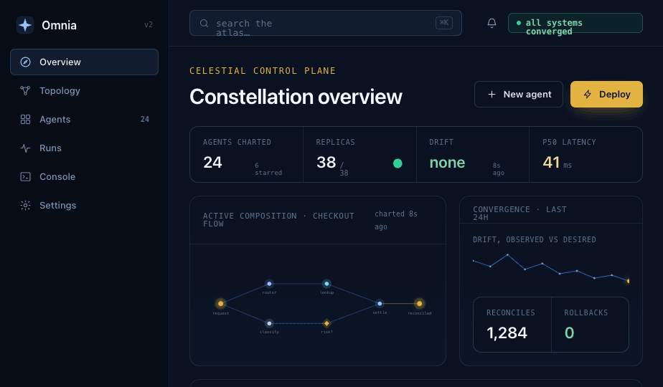Select the request node in flow graph
This screenshot has width=663, height=387.
coord(221,303)
